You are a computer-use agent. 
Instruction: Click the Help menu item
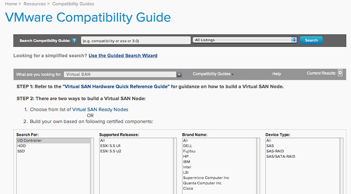[x=276, y=74]
